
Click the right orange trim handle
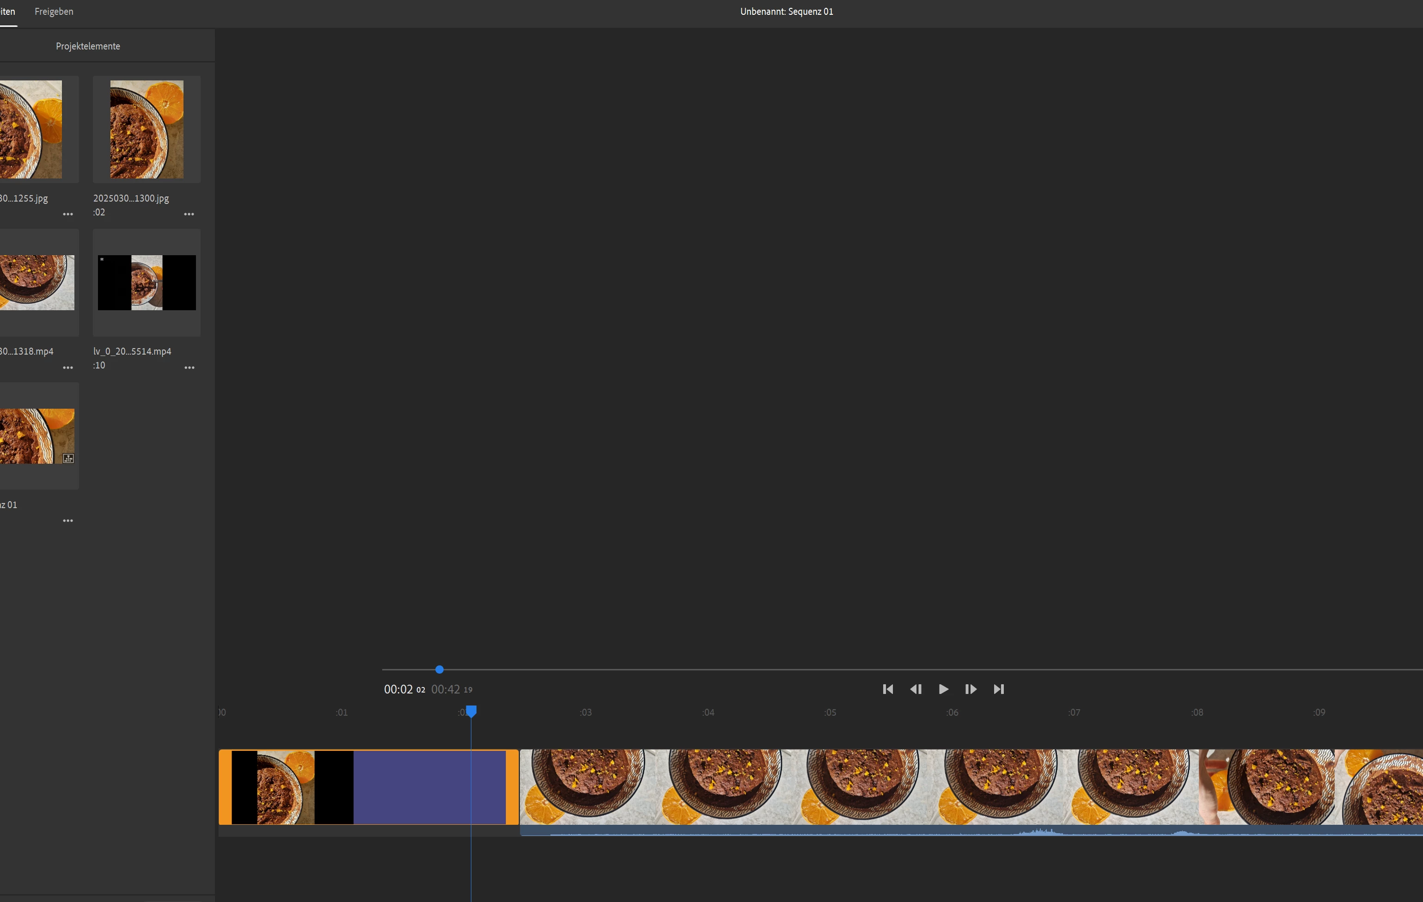pos(512,787)
